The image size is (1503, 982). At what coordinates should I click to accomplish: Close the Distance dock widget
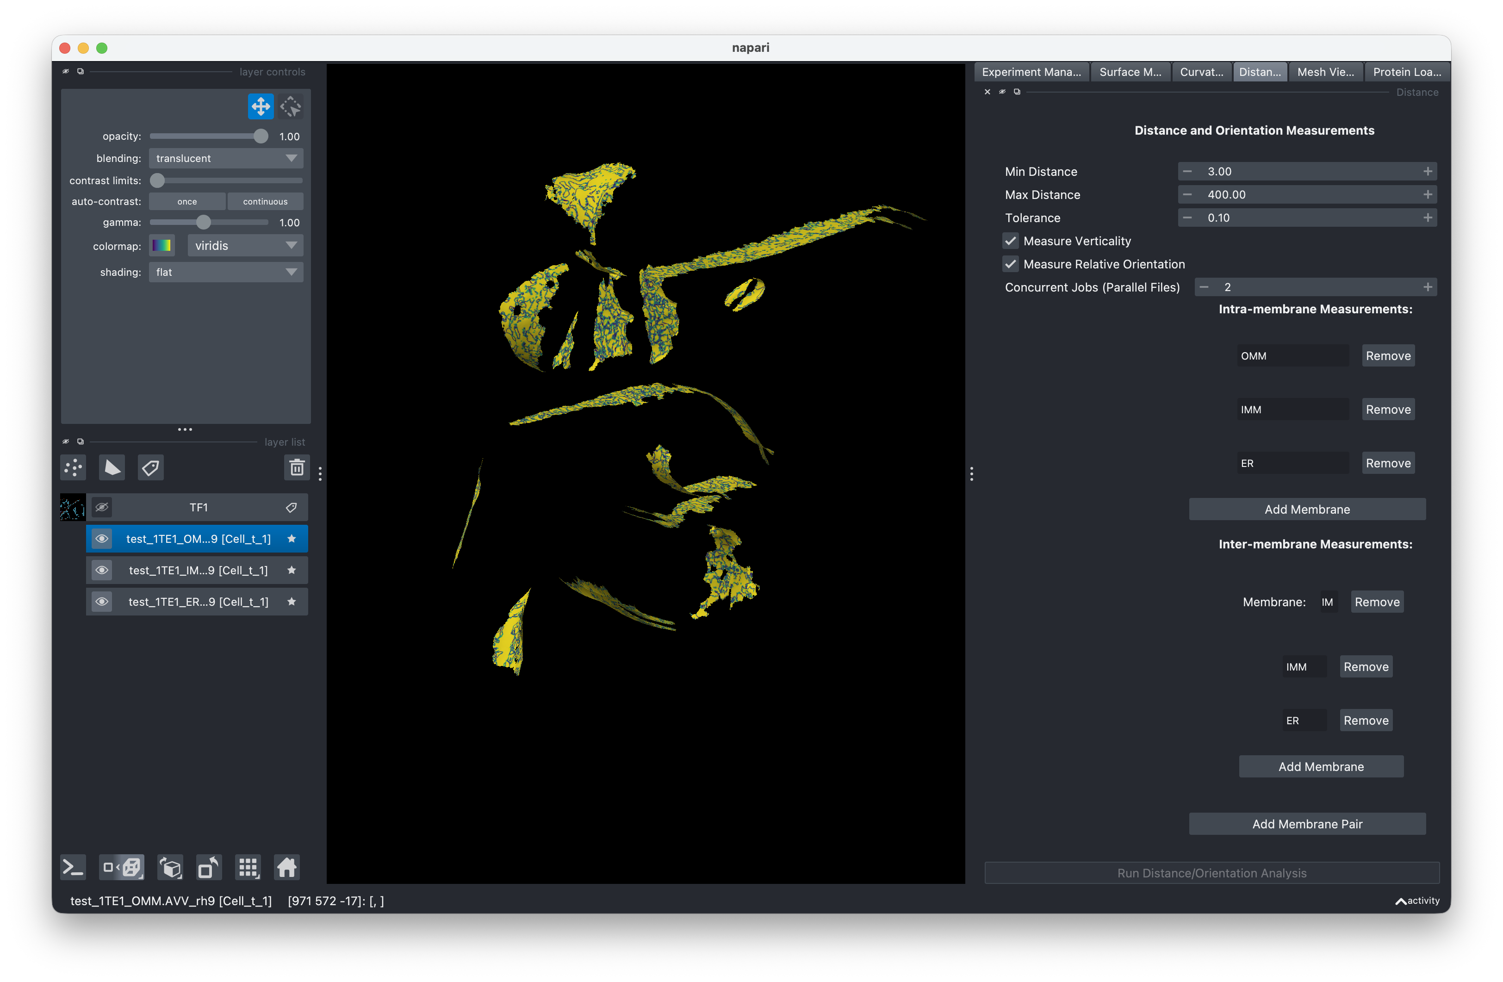click(x=988, y=92)
